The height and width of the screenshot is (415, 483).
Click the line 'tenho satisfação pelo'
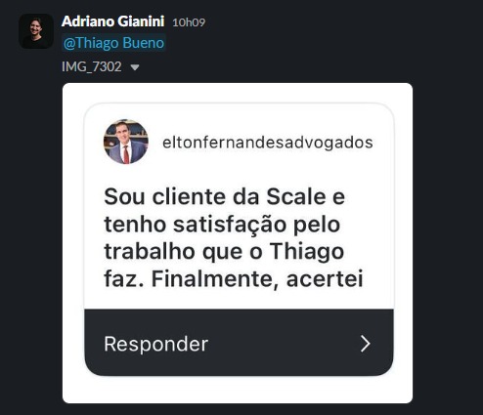click(x=222, y=225)
